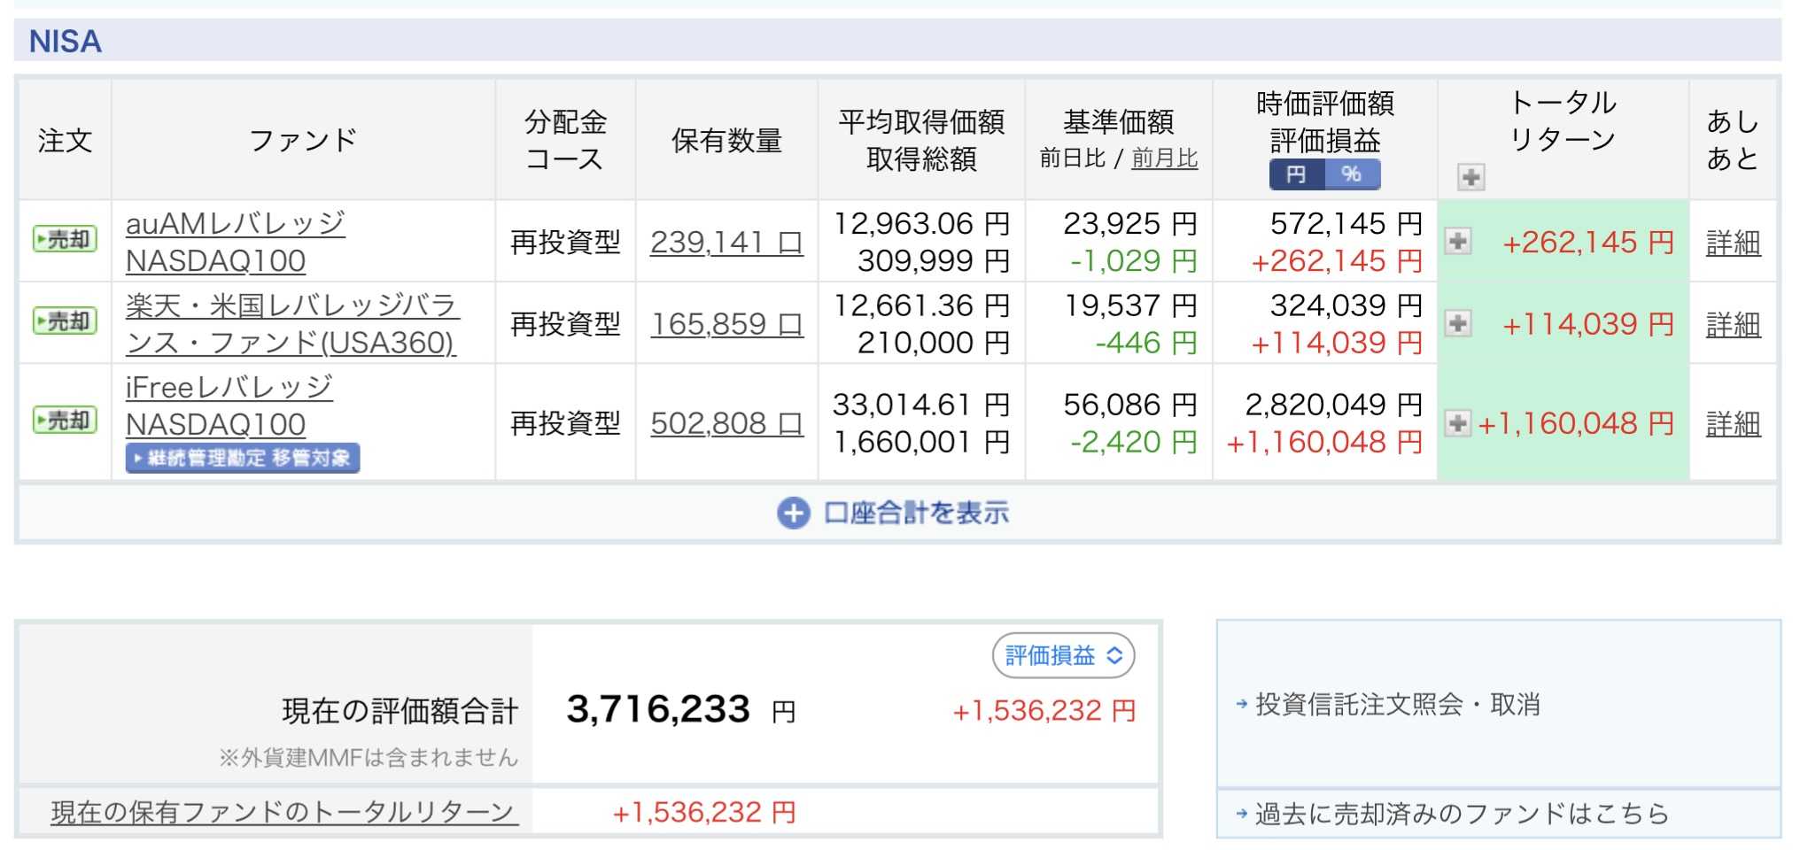Expand total return details for USA360 row
The height and width of the screenshot is (850, 1808).
(x=1458, y=323)
